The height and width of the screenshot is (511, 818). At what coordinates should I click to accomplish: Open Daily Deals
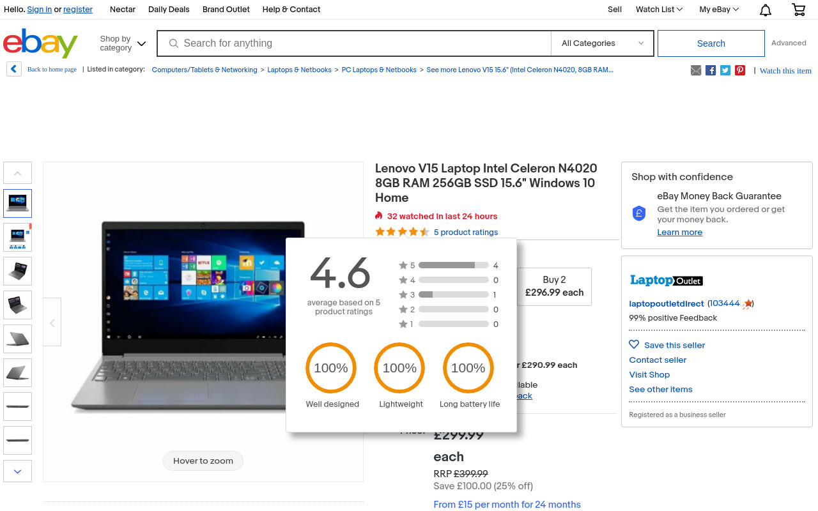169,10
